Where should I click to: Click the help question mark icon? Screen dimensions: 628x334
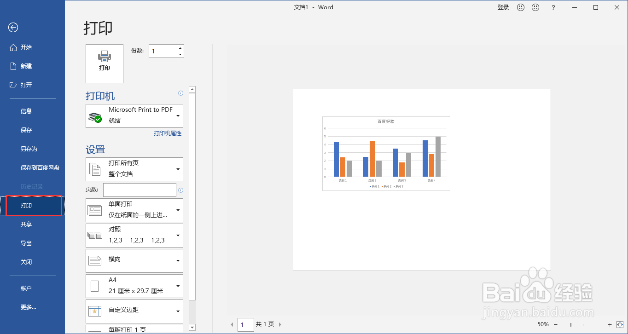coord(553,7)
